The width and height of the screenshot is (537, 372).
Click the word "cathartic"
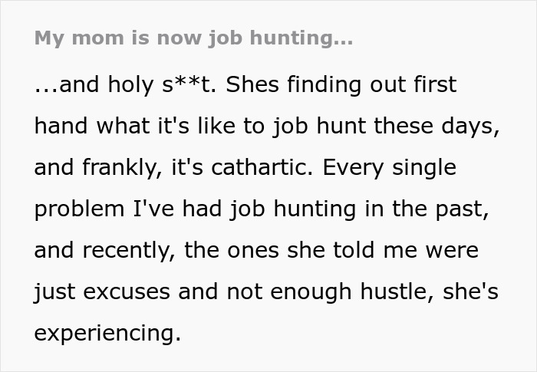tap(264, 167)
